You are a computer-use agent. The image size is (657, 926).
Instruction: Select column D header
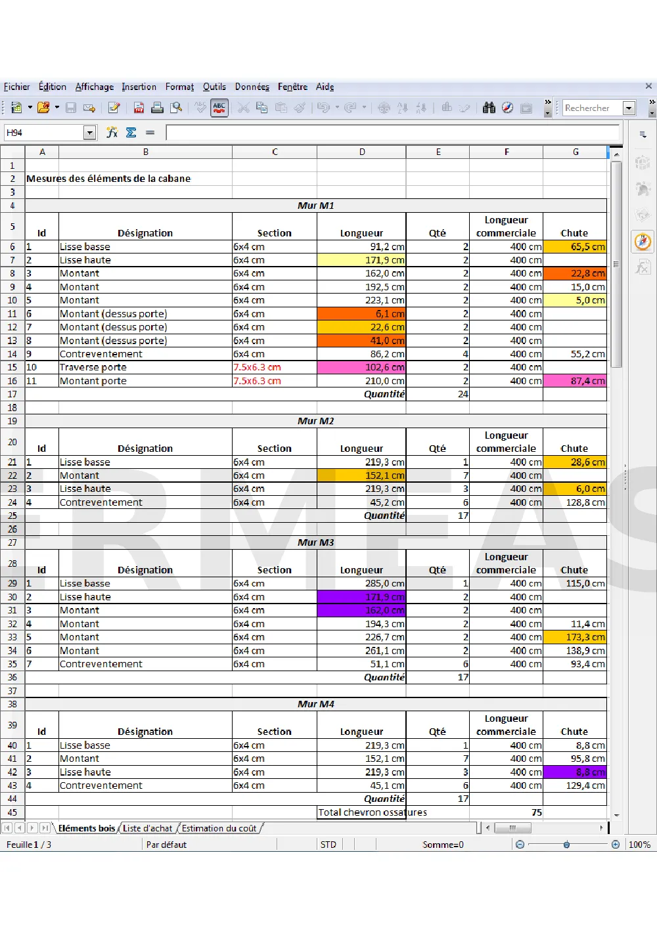pyautogui.click(x=362, y=152)
